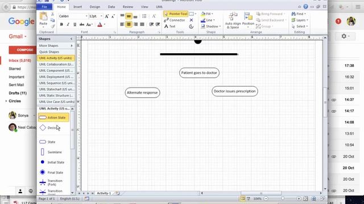Switch to the Review ribbon tab
The height and width of the screenshot is (204, 364).
[x=128, y=7]
